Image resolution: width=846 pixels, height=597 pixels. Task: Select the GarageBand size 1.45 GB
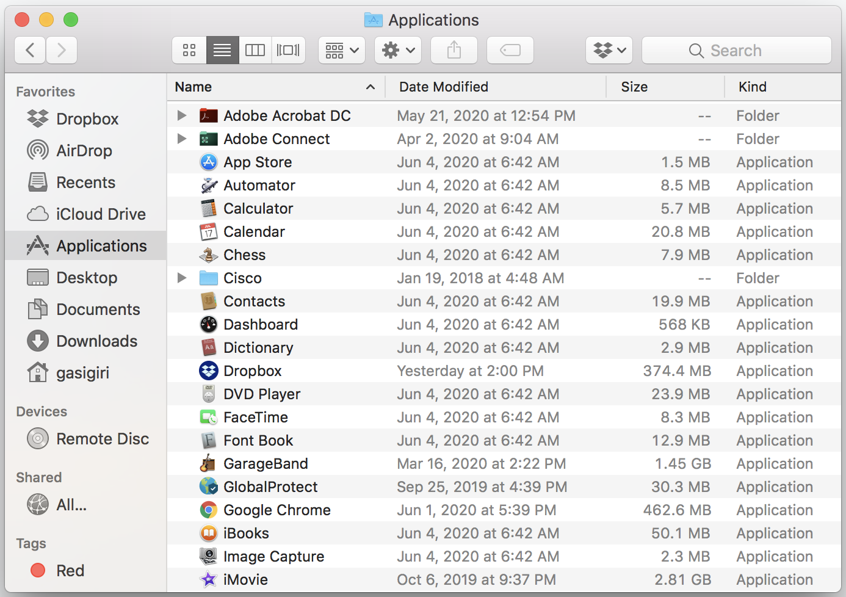683,464
